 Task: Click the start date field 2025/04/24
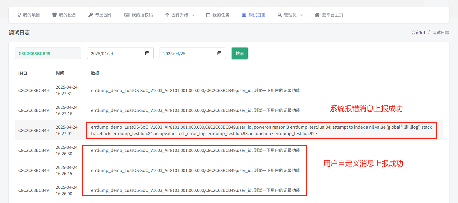pyautogui.click(x=120, y=53)
